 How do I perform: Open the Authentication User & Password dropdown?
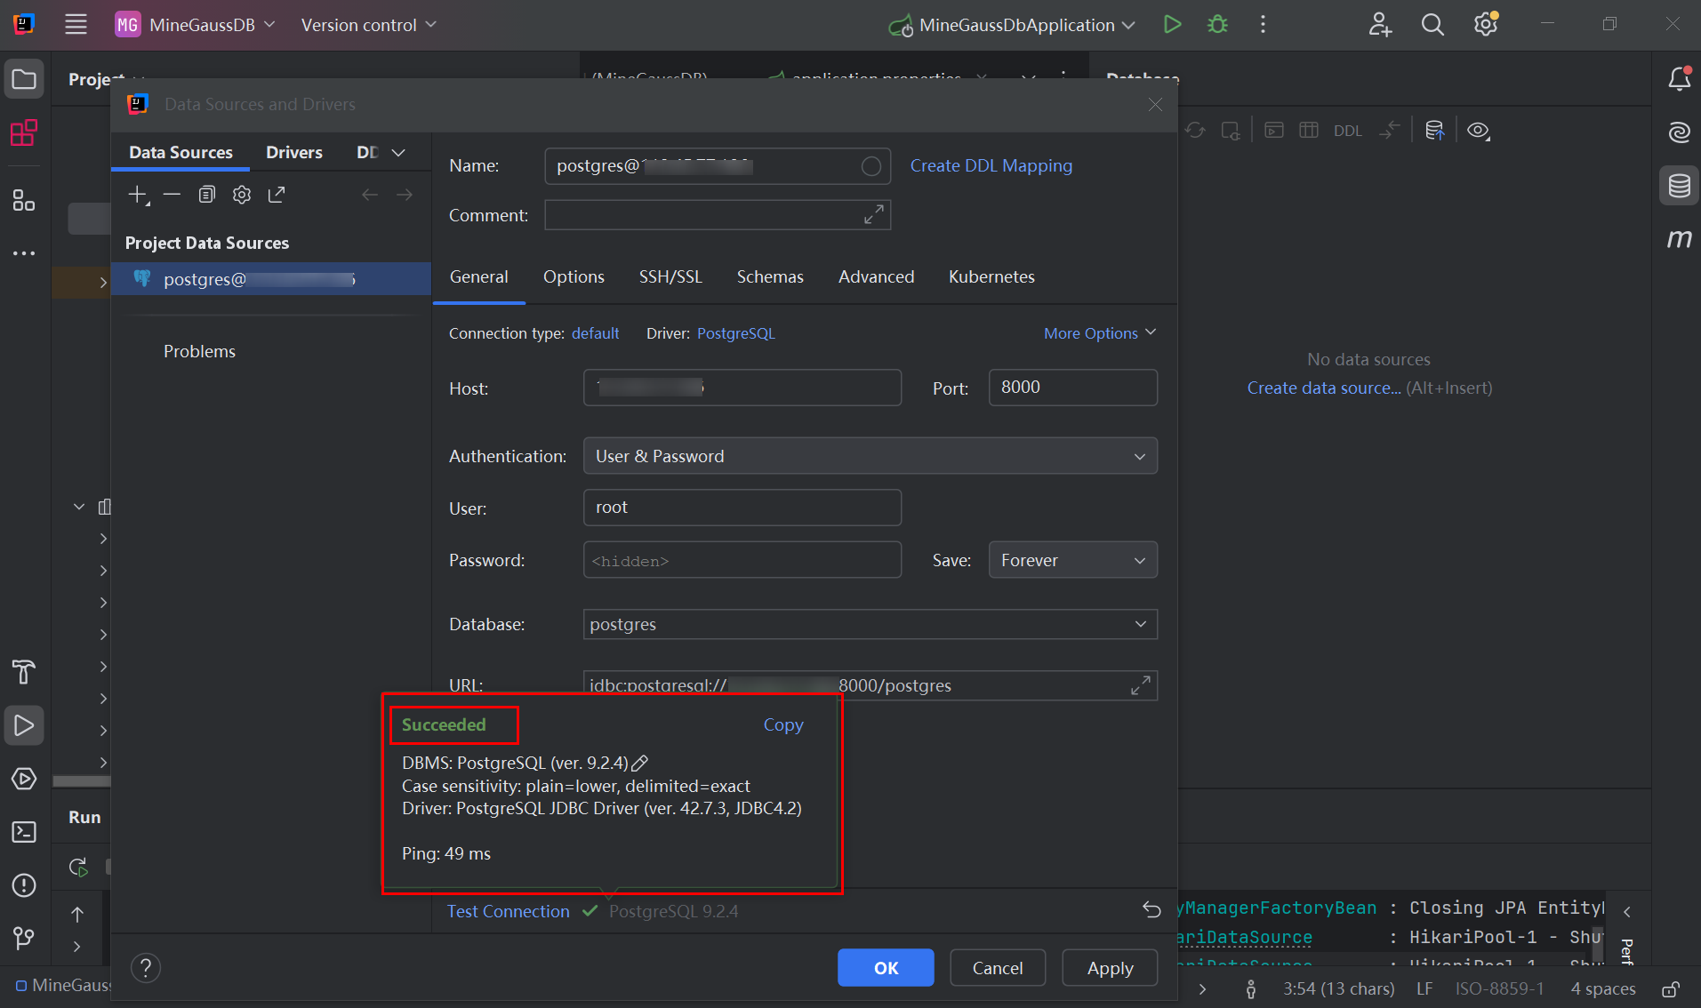point(870,456)
